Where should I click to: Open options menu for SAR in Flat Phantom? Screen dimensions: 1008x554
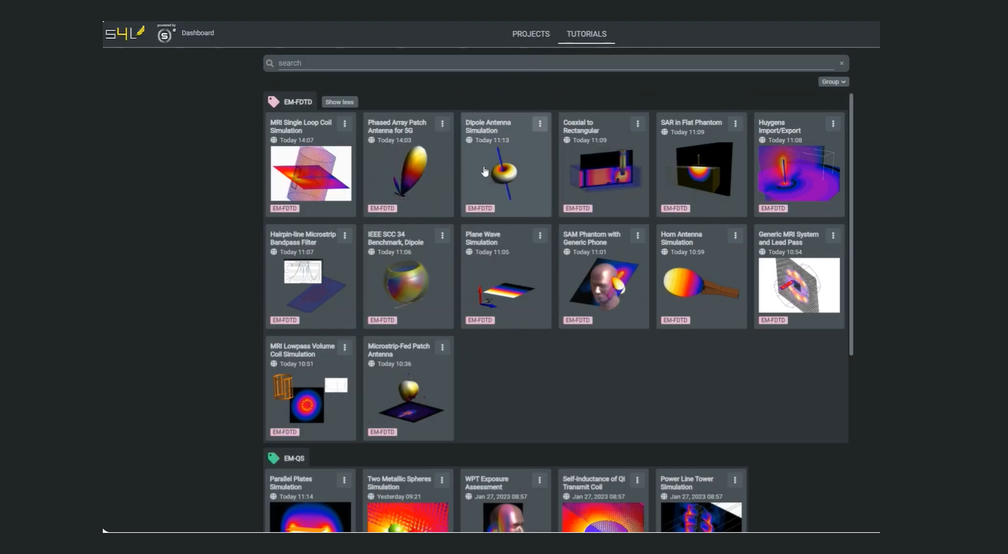(735, 124)
